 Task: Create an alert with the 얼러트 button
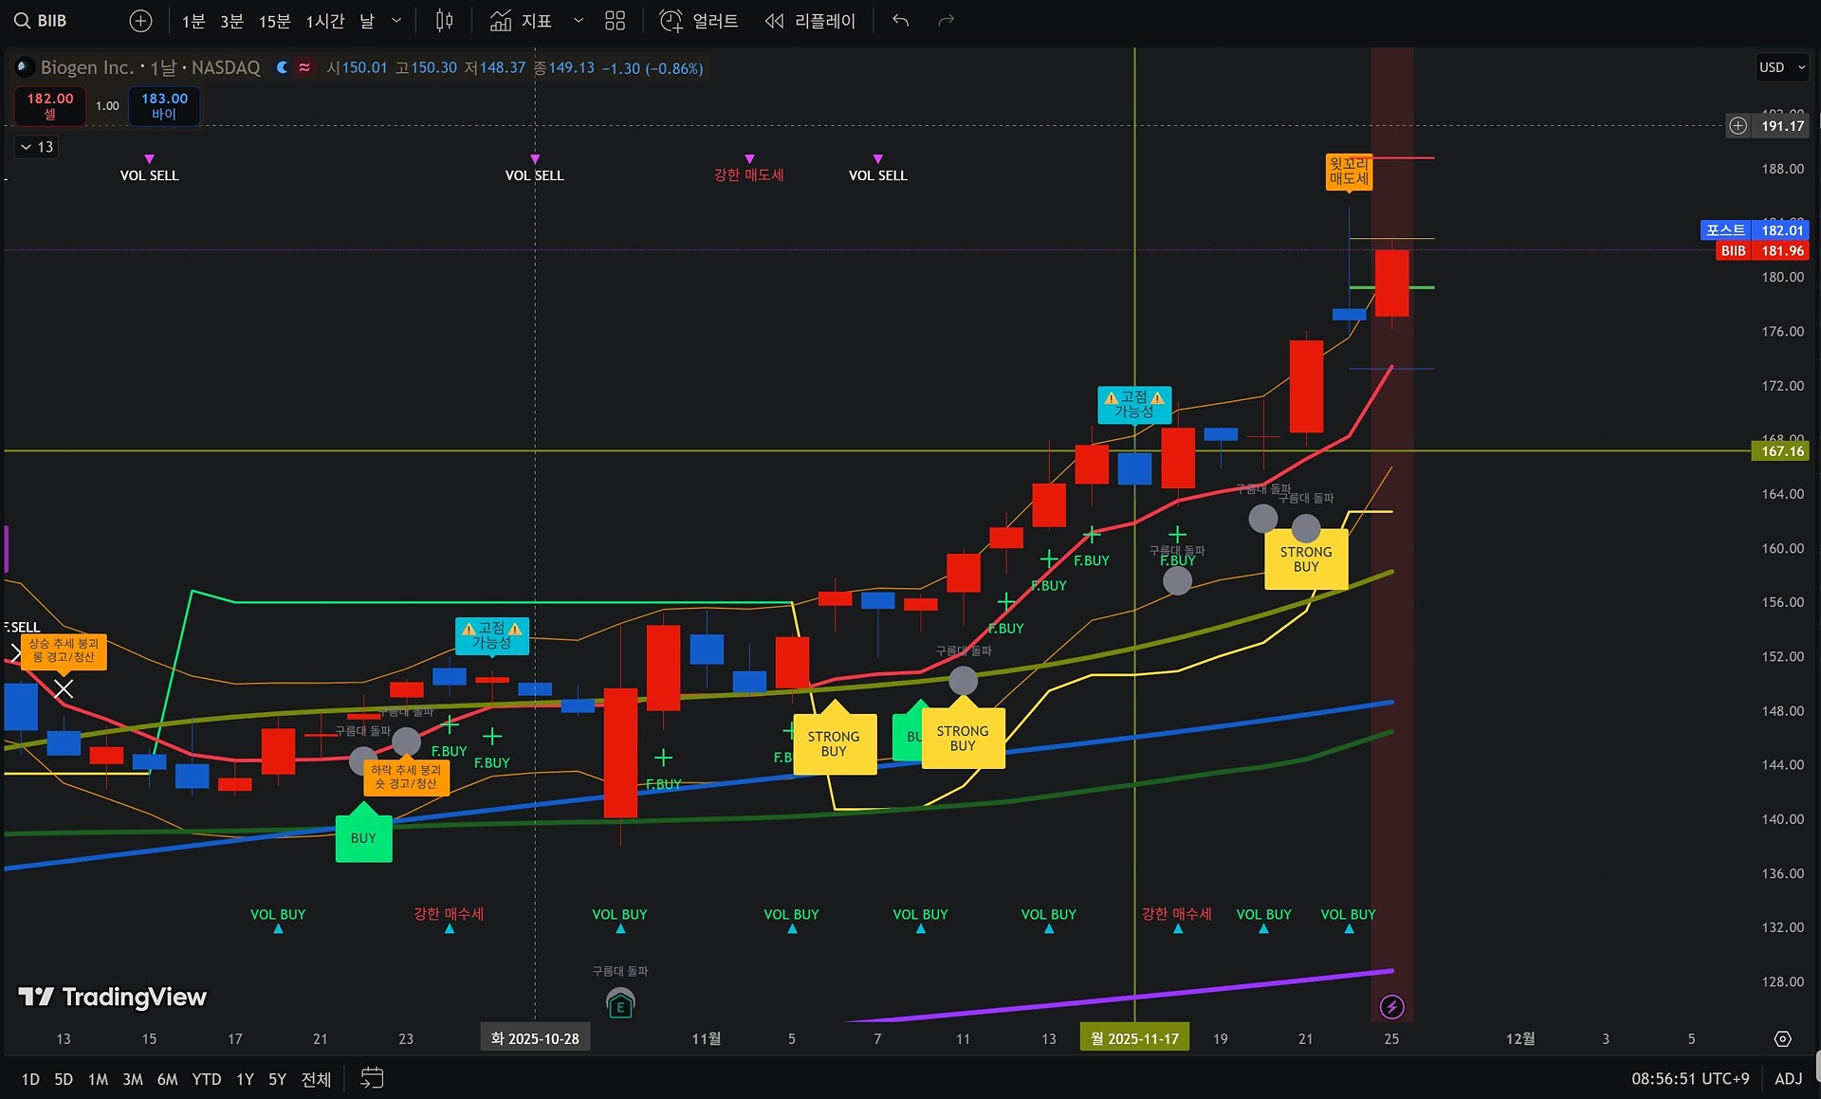pyautogui.click(x=699, y=21)
